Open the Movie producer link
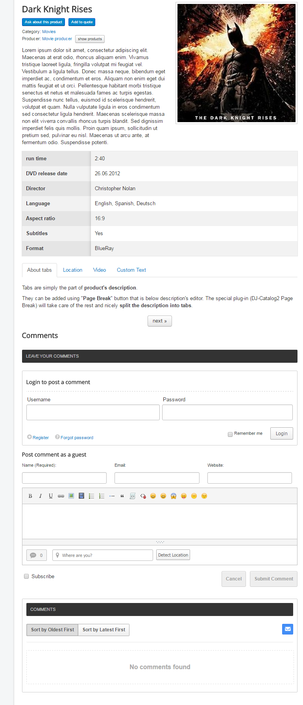This screenshot has width=303, height=705. coord(57,39)
